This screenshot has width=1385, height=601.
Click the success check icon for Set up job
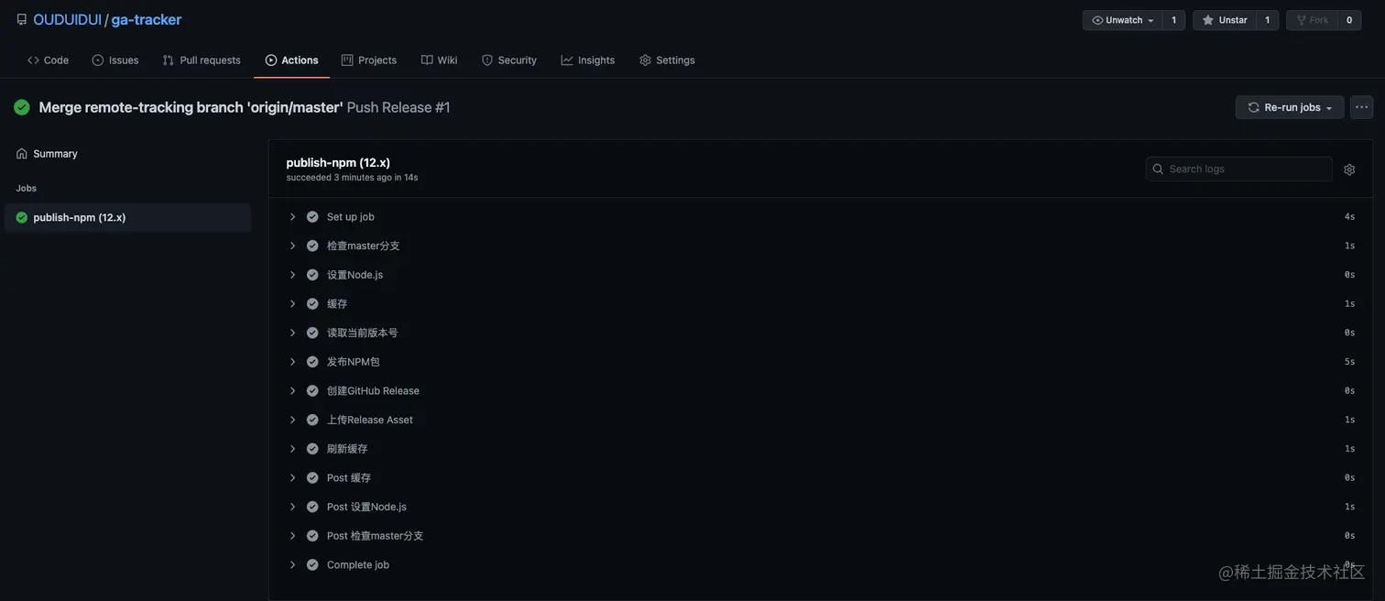[312, 217]
